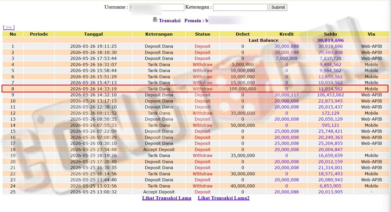The height and width of the screenshot is (212, 391).
Task: Click debet amount 5,000,000
Action: pyautogui.click(x=243, y=65)
